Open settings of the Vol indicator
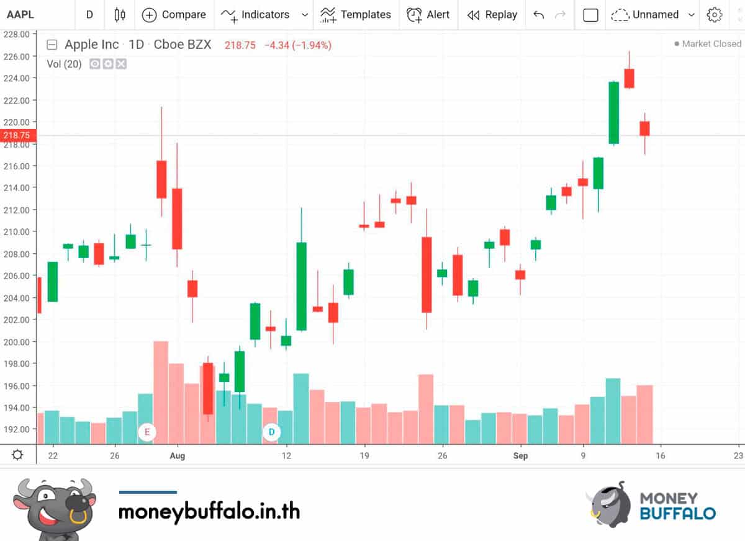 pyautogui.click(x=108, y=63)
